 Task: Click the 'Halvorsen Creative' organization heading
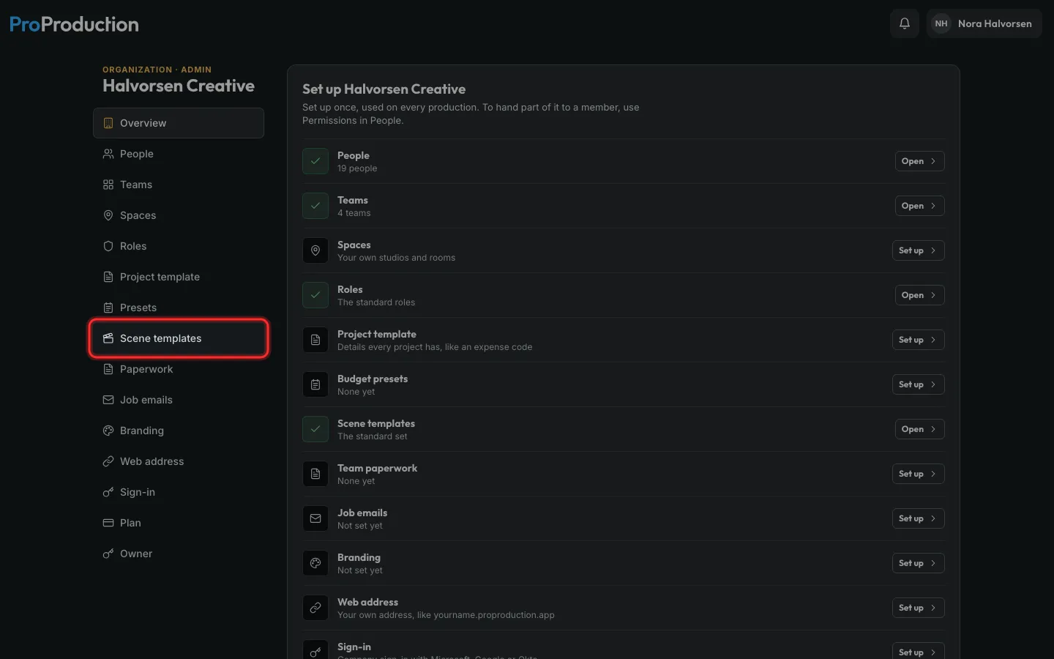click(179, 86)
